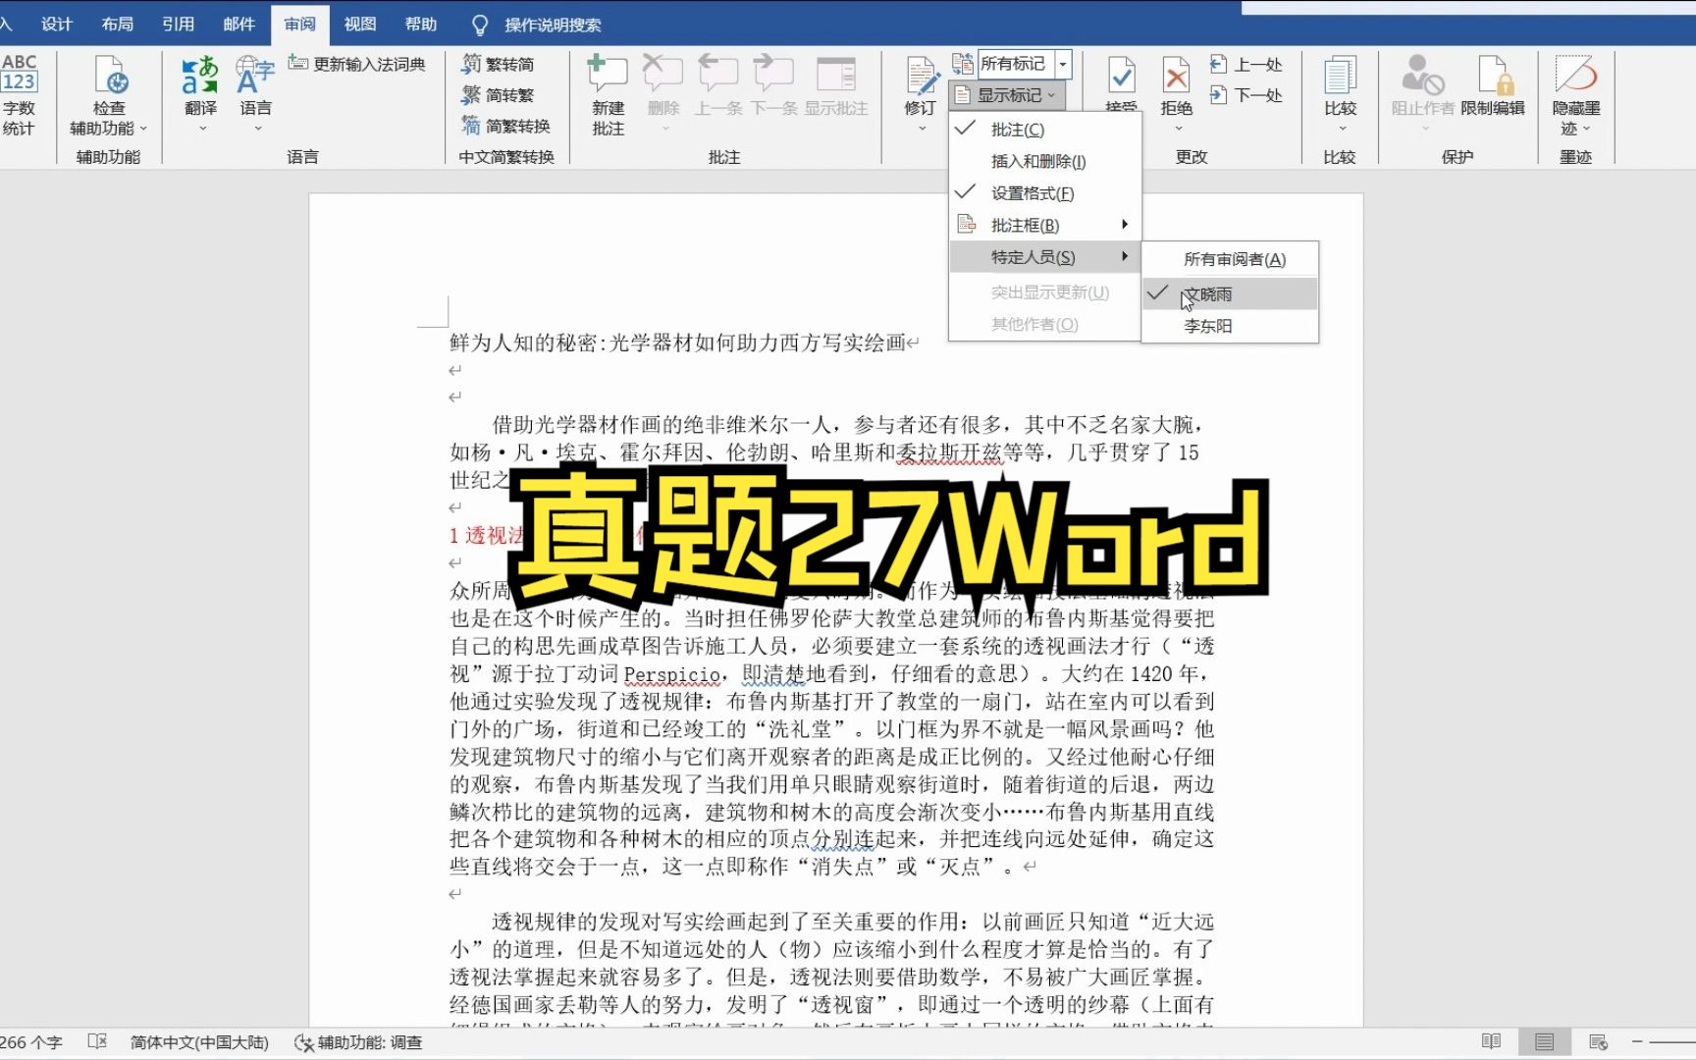Click the Language (语言) icon
This screenshot has width=1696, height=1060.
click(255, 77)
